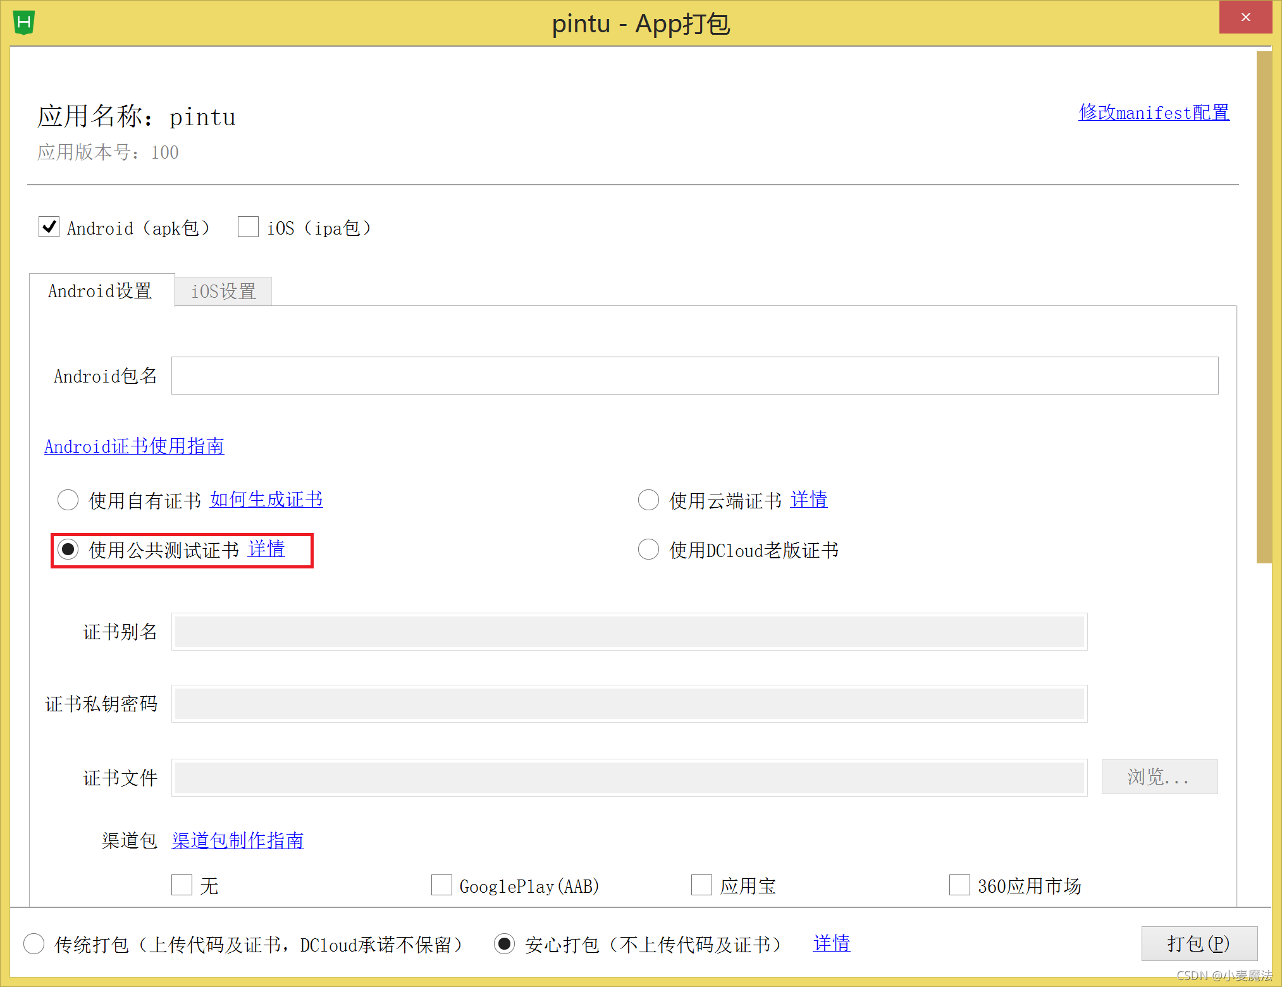Select 使用DCloud老版证书 radio option
This screenshot has height=987, width=1282.
pos(648,549)
